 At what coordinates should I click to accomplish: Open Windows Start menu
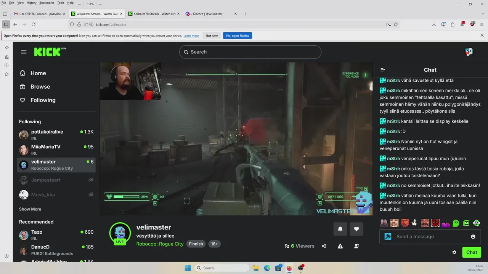point(188,268)
